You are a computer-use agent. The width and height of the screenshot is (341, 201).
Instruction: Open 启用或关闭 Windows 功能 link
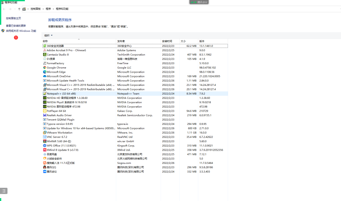(x=21, y=31)
